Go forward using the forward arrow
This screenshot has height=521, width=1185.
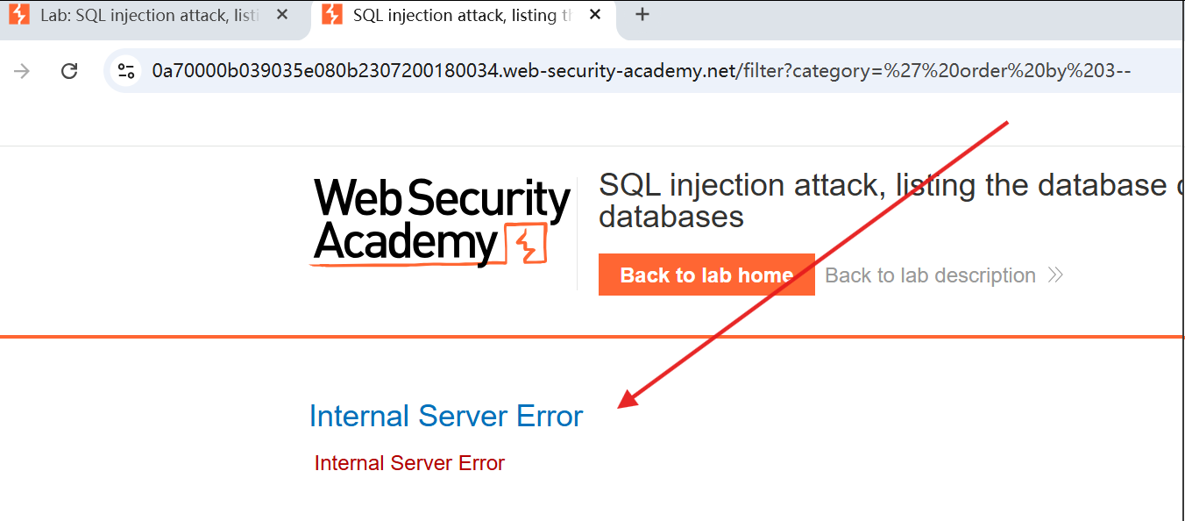[x=22, y=71]
